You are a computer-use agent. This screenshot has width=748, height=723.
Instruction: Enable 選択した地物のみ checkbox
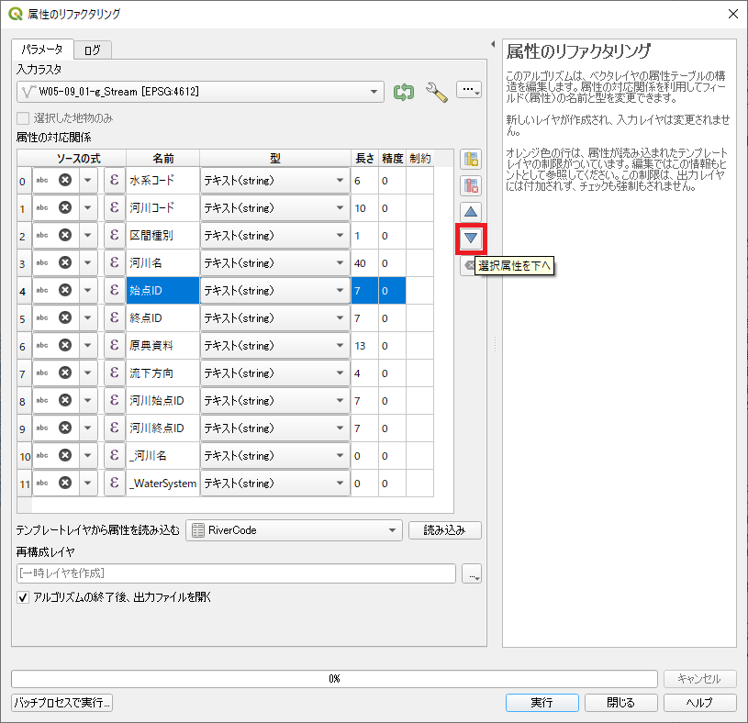(x=23, y=118)
